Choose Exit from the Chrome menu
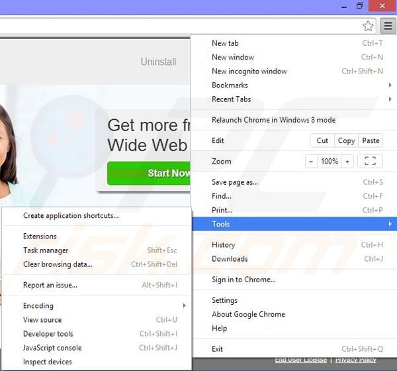The height and width of the screenshot is (371, 397). (x=294, y=349)
